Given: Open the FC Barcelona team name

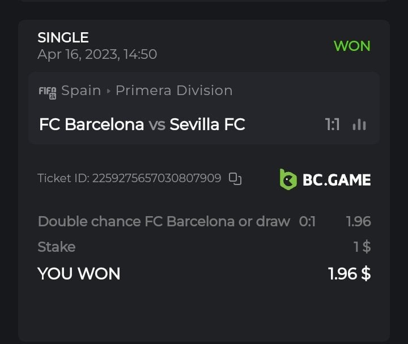Looking at the screenshot, I should (91, 124).
